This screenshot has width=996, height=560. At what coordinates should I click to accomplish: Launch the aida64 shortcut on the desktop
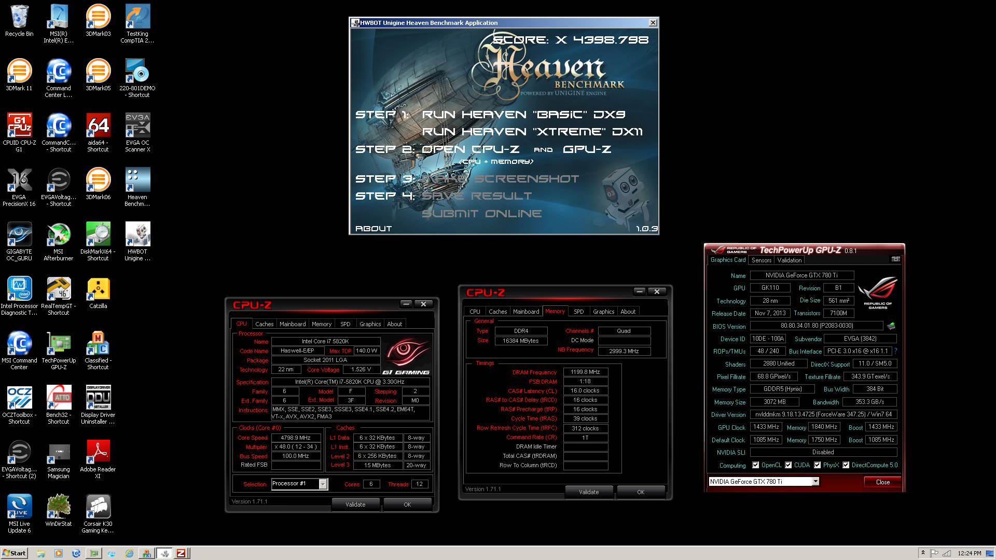(x=98, y=132)
